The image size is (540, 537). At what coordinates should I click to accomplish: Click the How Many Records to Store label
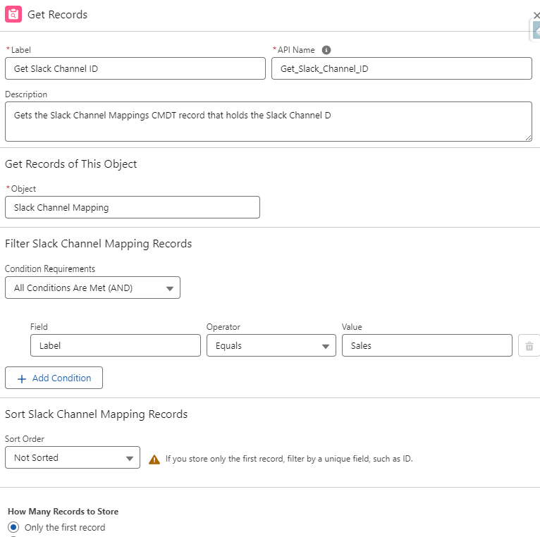[x=63, y=512]
